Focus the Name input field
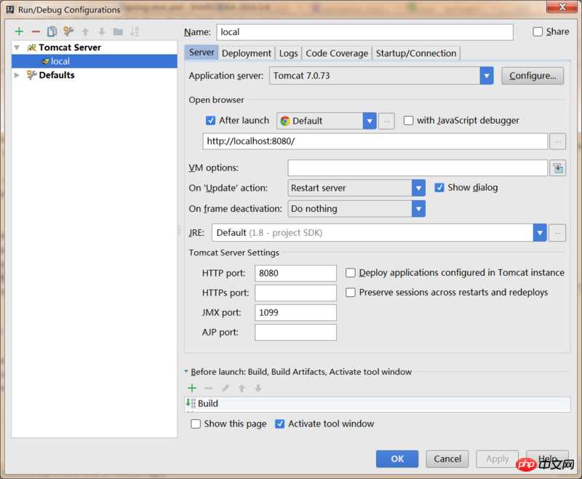Screen dimensions: 582x479 (x=365, y=32)
